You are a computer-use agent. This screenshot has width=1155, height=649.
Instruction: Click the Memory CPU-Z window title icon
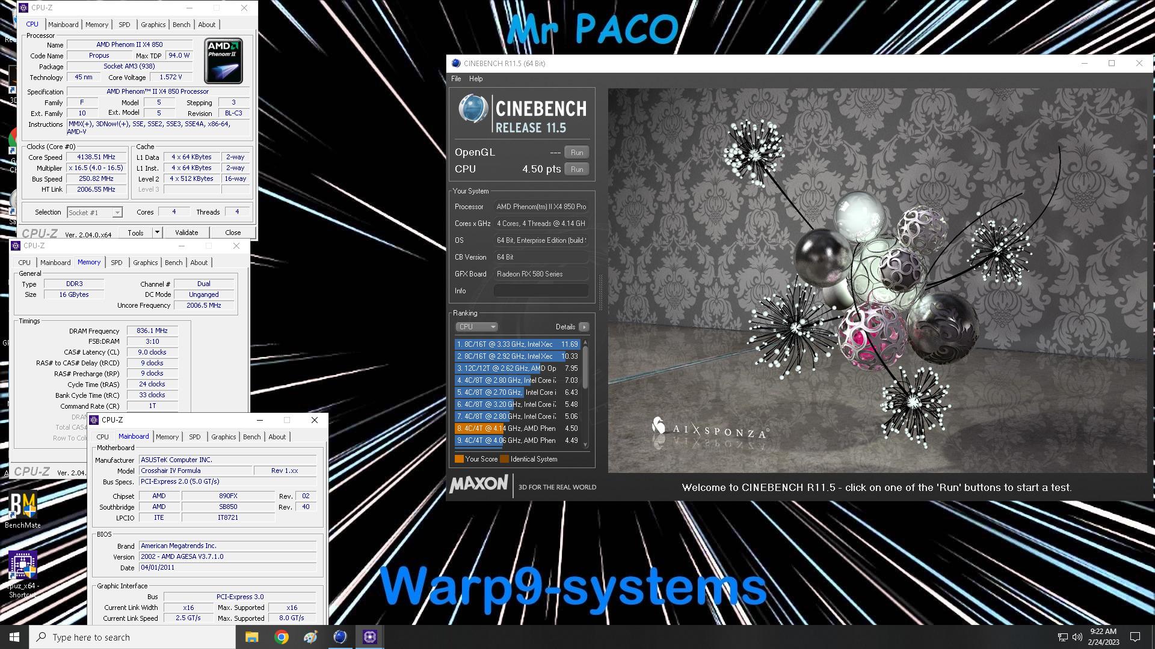[16, 246]
